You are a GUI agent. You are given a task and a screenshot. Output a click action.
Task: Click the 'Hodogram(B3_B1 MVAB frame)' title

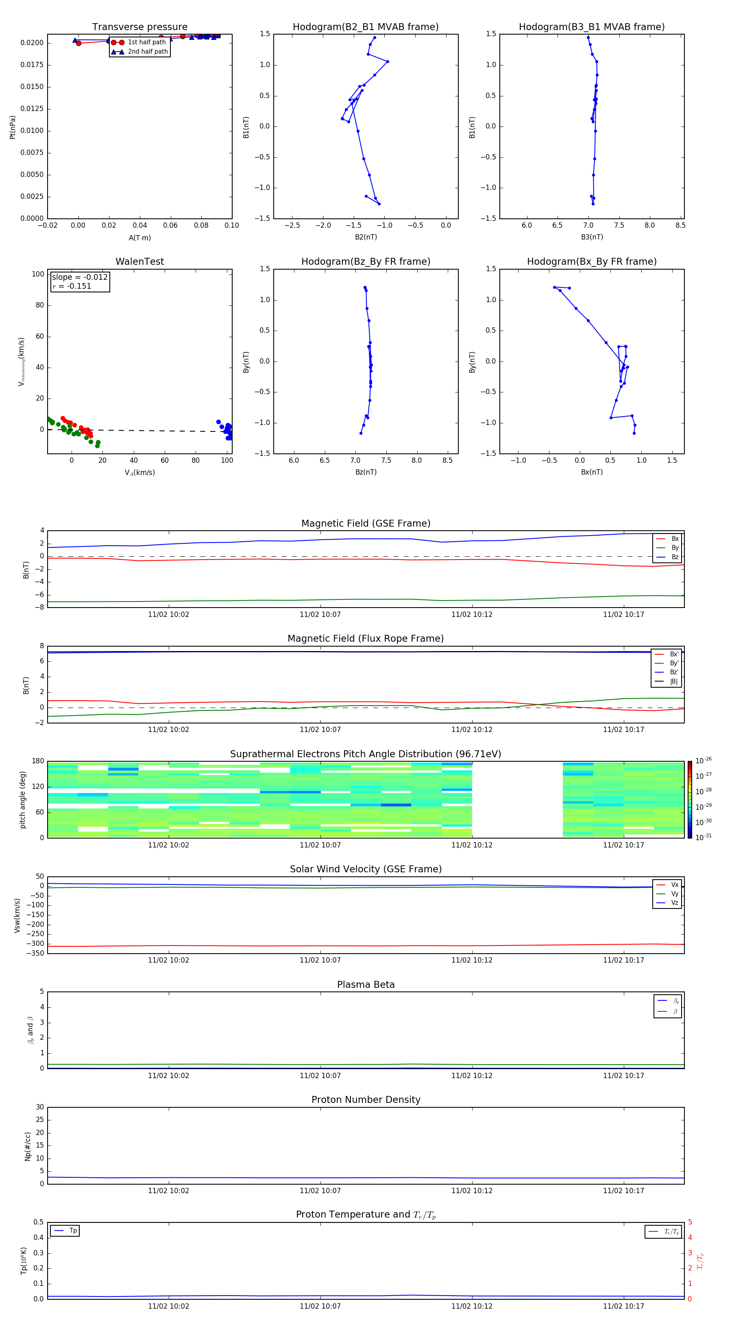[592, 27]
